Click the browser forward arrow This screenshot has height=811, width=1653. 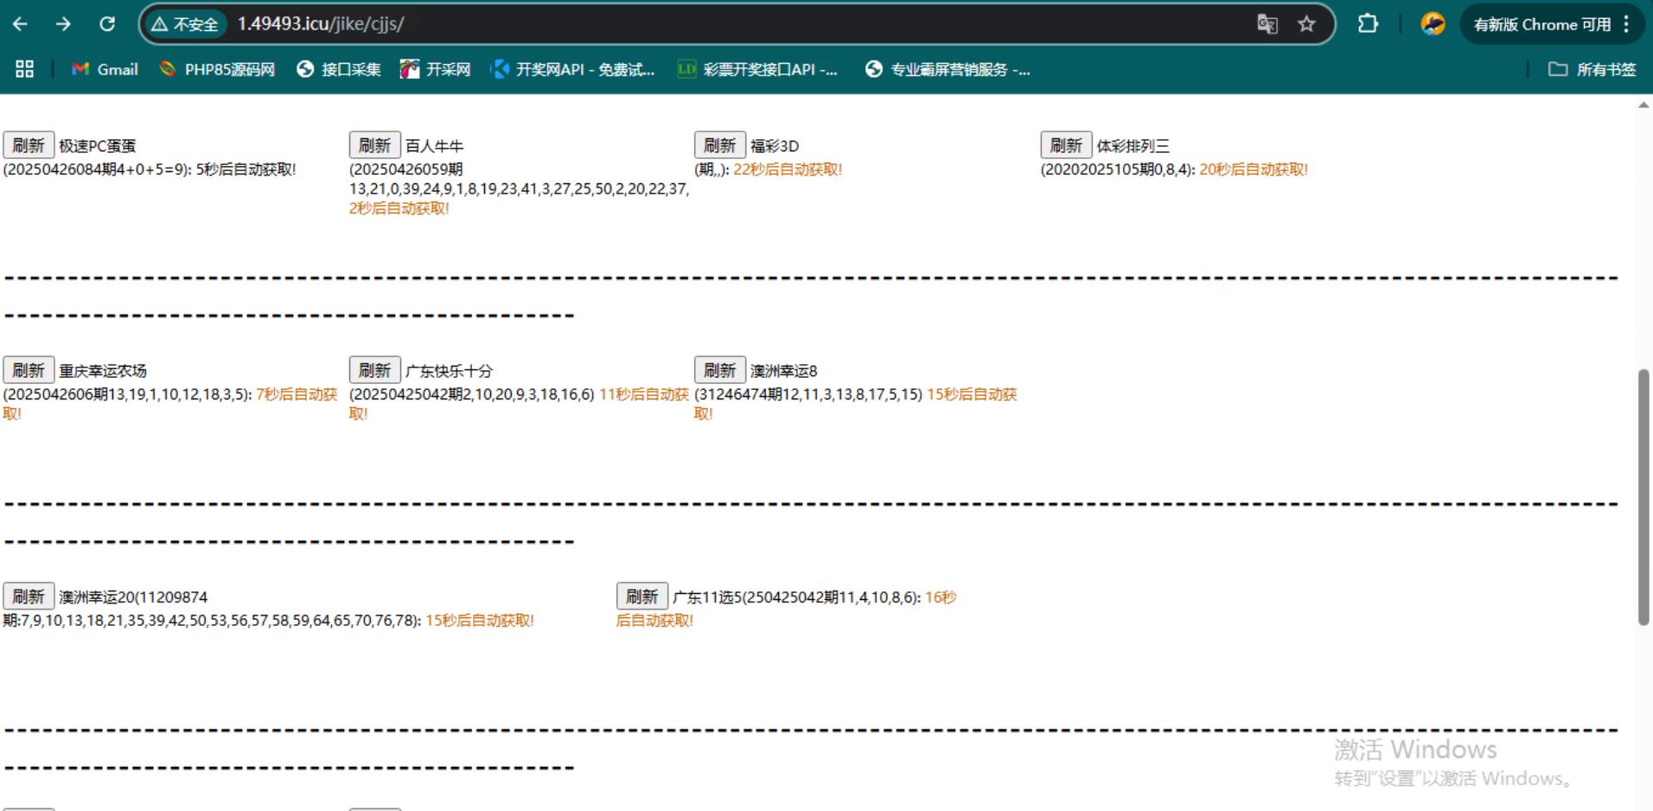[63, 24]
